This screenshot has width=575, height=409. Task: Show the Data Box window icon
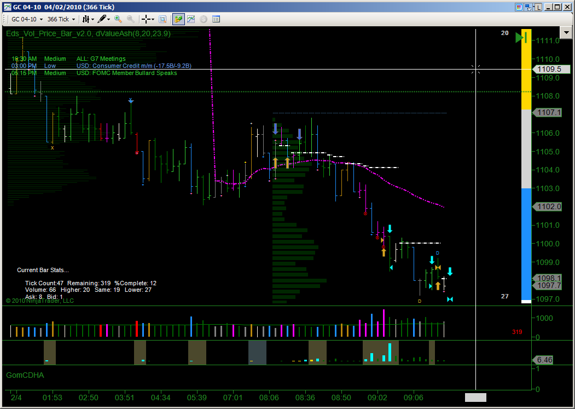tap(162, 19)
